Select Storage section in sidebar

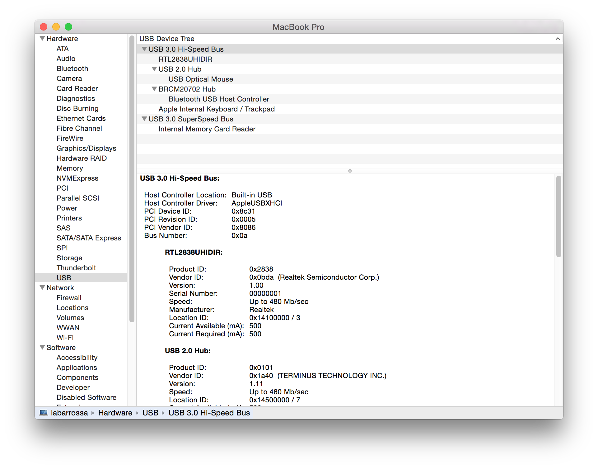coord(68,258)
